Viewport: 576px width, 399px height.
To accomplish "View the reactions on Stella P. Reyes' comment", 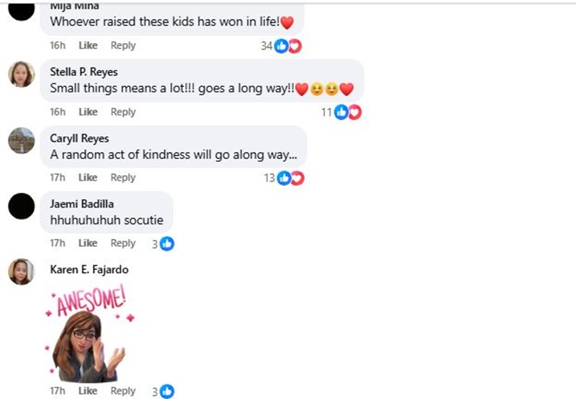I will [x=347, y=112].
